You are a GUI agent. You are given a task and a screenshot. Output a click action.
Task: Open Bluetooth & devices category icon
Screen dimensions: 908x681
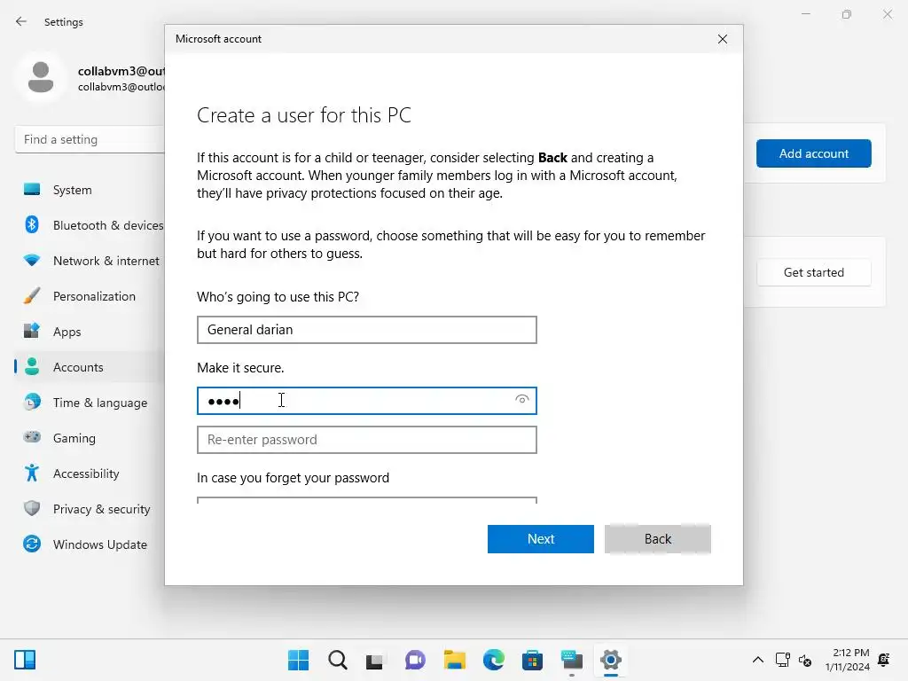click(32, 224)
